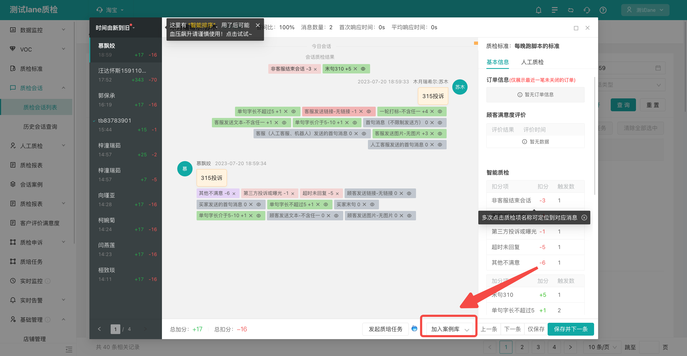The width and height of the screenshot is (687, 356).
Task: Remove the 买家末句 0 tag
Action: [x=364, y=205]
